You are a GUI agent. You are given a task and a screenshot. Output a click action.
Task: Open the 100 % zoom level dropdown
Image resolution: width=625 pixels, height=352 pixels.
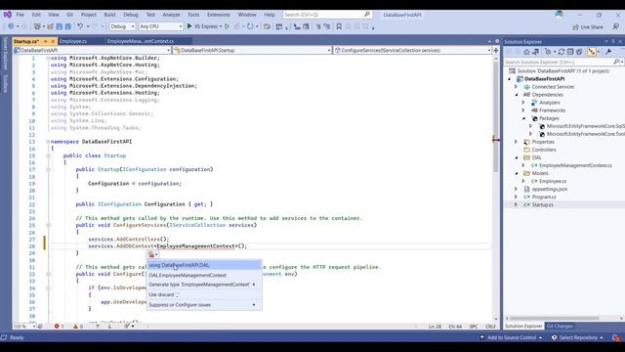(23, 327)
